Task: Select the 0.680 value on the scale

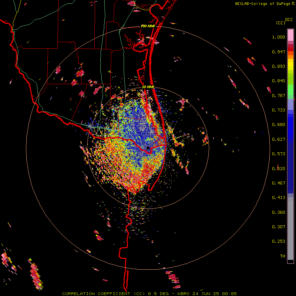Action: pyautogui.click(x=279, y=125)
